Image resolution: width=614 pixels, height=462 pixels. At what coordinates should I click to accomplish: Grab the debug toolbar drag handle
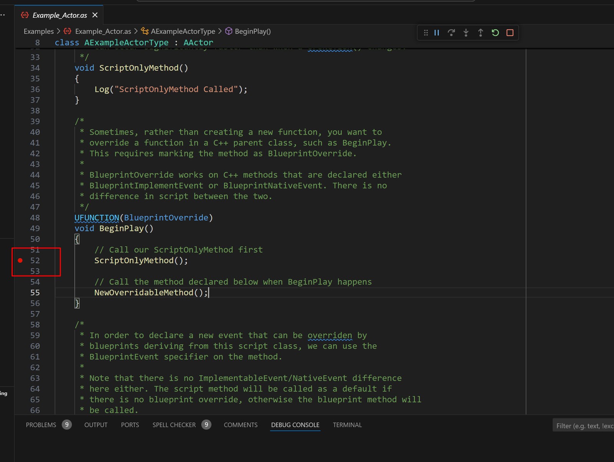coord(426,33)
